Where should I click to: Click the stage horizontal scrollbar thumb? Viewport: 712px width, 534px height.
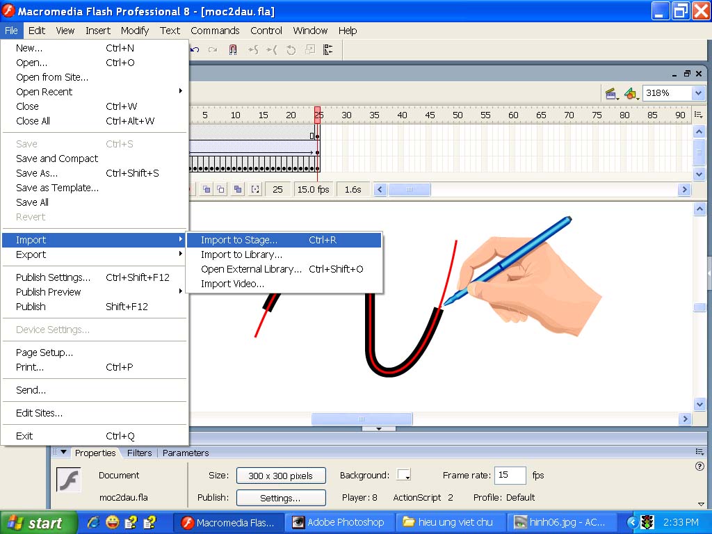tap(362, 419)
